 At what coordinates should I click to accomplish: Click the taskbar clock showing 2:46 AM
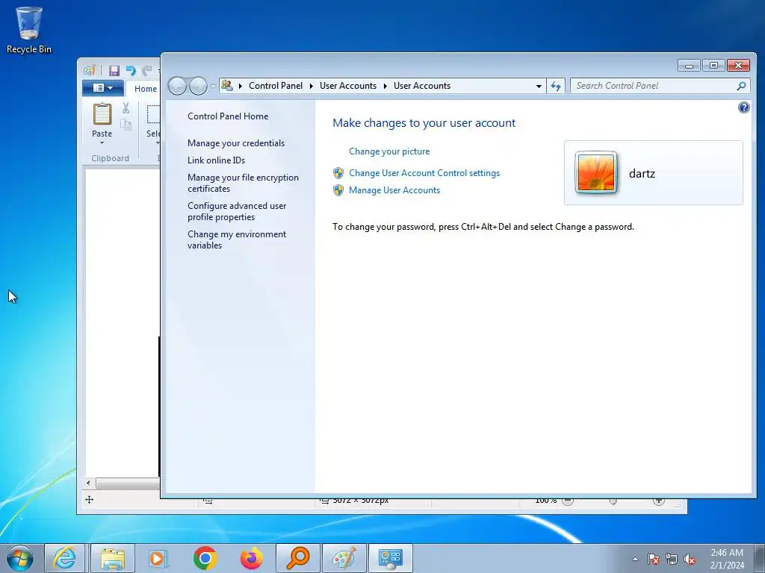[727, 558]
